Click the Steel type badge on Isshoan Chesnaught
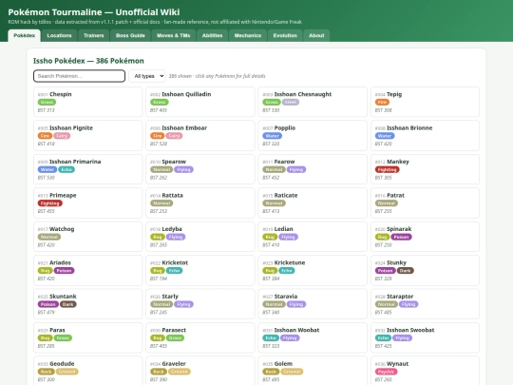This screenshot has height=385, width=513. (291, 102)
